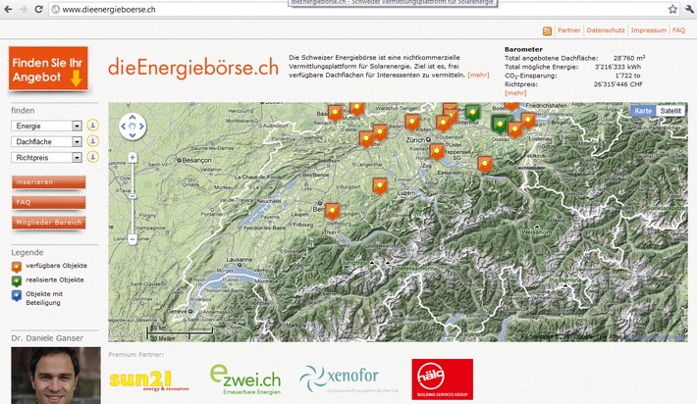Click the orange FAQ sidebar button
The width and height of the screenshot is (697, 404).
(48, 202)
